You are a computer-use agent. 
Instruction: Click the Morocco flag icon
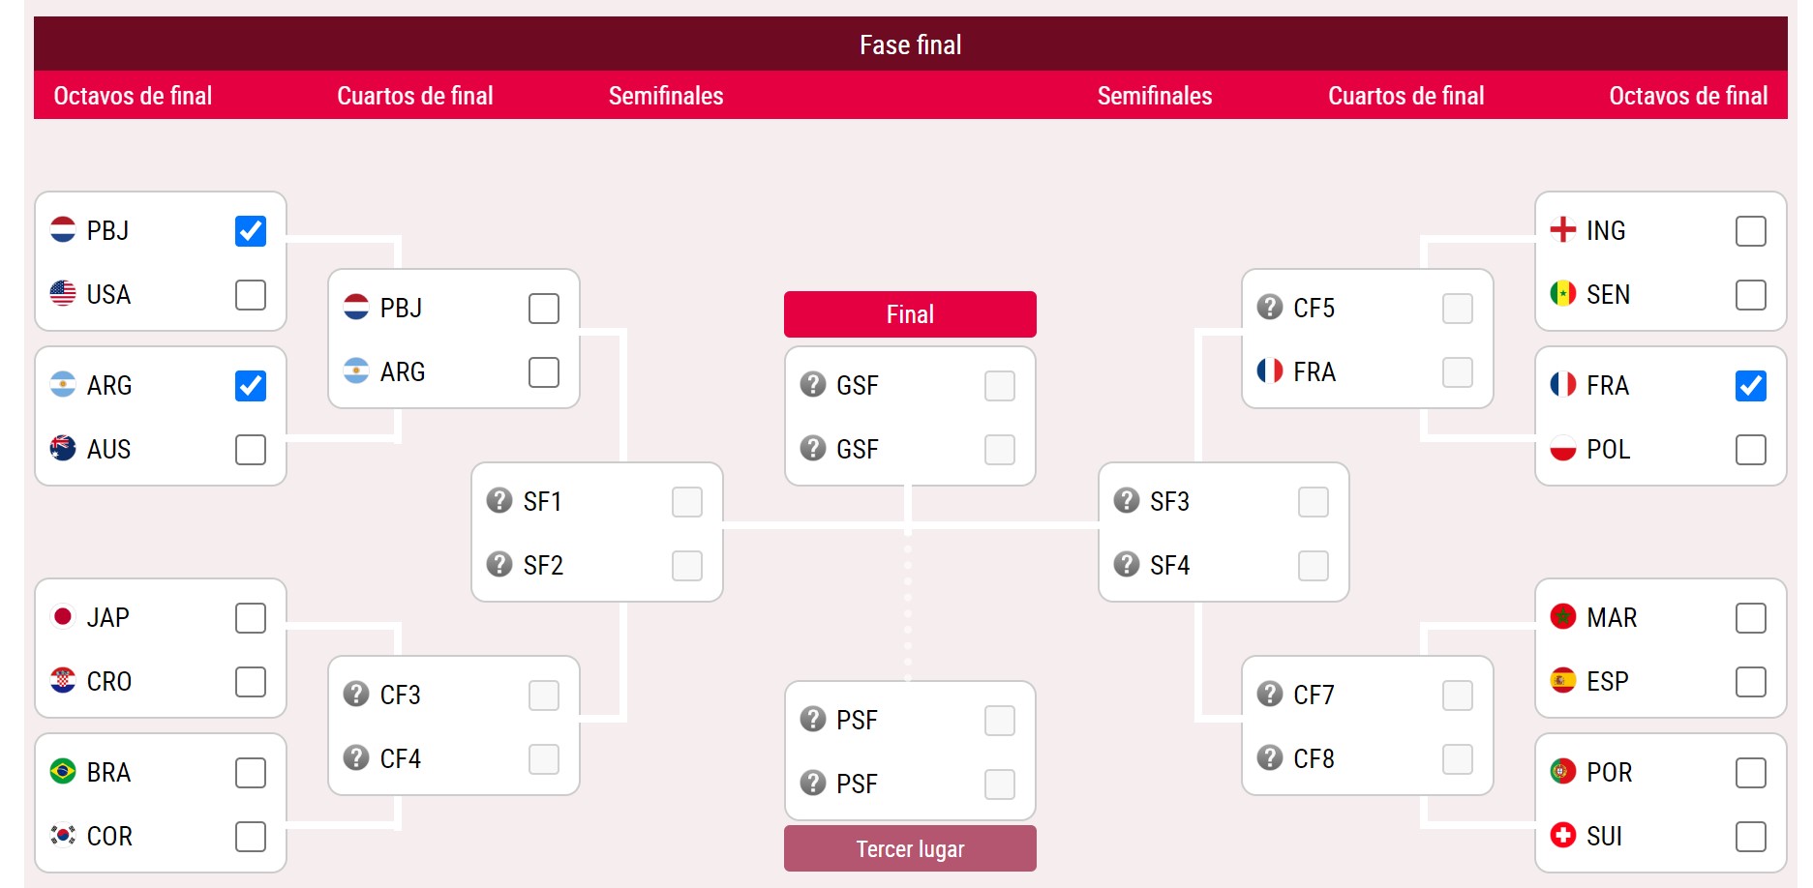[x=1562, y=617]
